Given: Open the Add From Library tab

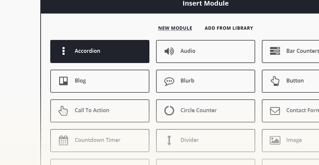Looking at the screenshot, I should pos(229,28).
